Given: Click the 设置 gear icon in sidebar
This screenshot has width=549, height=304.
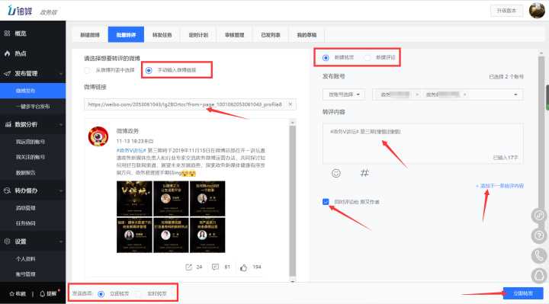Looking at the screenshot, I should tap(8, 242).
